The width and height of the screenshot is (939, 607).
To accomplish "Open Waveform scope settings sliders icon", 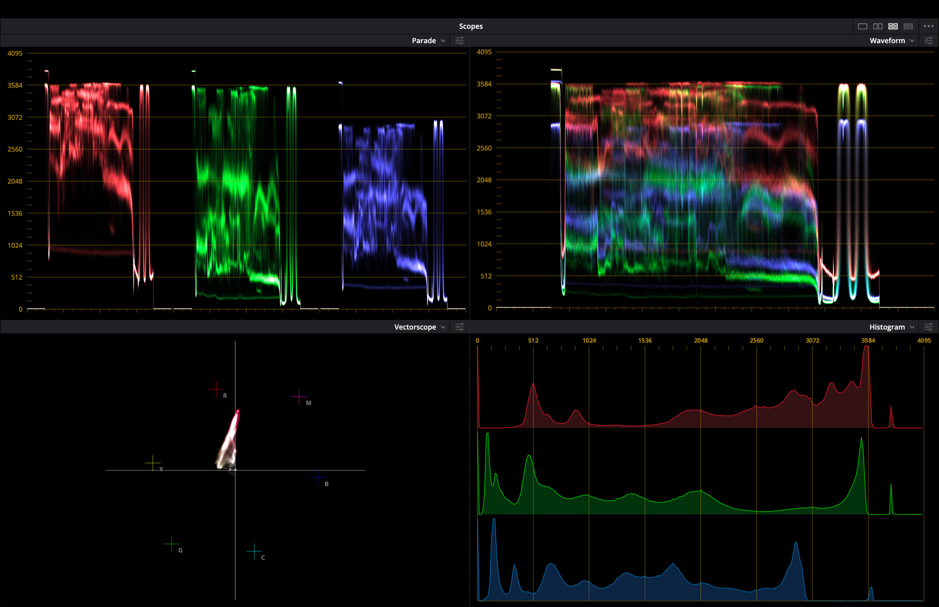I will (x=928, y=41).
